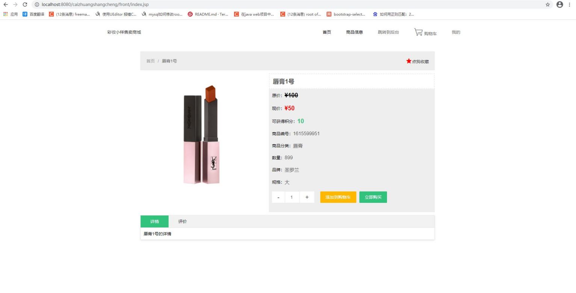576x293 pixels.
Task: Click the 添加到购物车 button
Action: coord(338,197)
